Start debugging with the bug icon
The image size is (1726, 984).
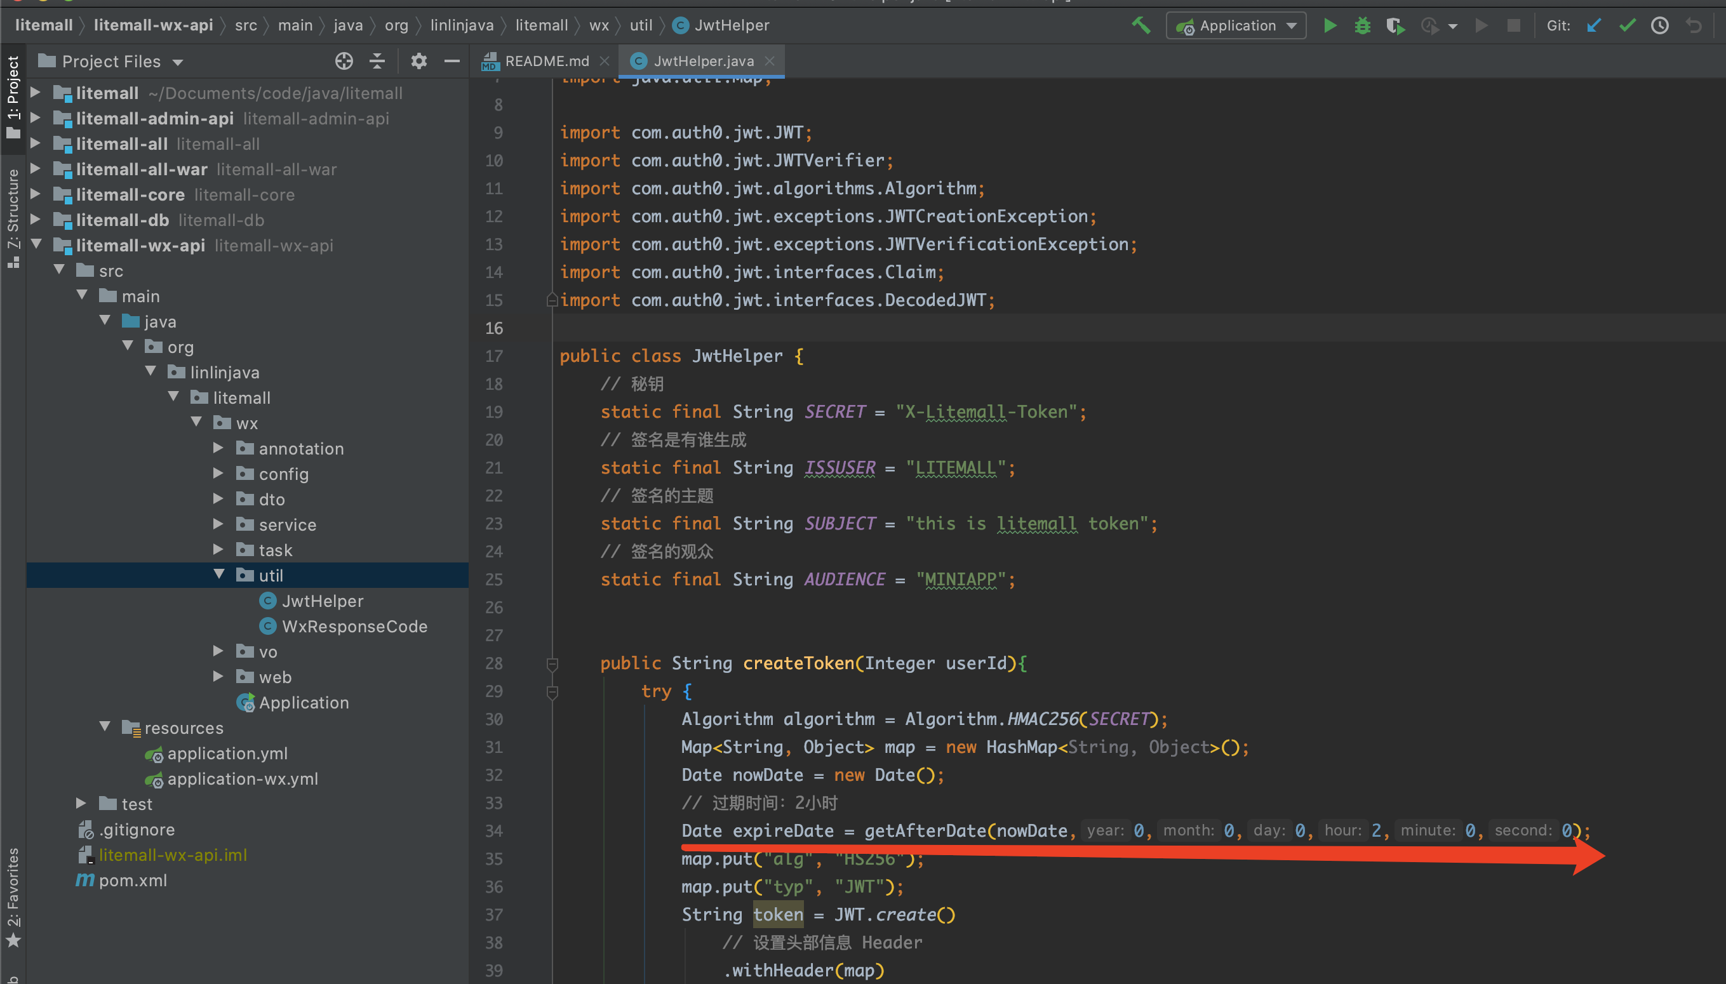click(x=1361, y=25)
